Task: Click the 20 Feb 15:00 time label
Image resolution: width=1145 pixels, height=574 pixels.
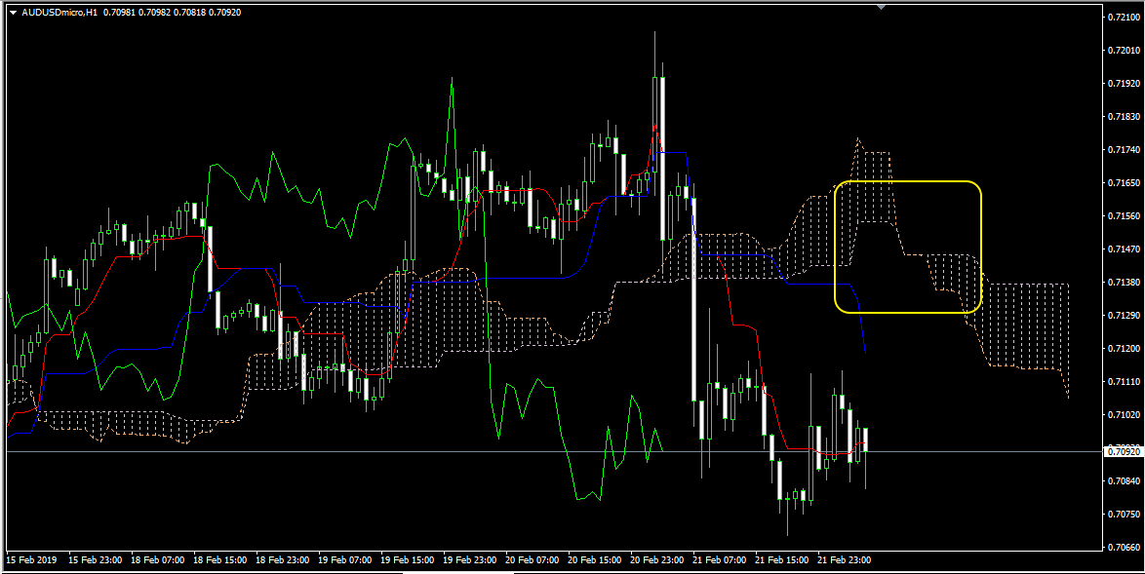Action: (595, 560)
